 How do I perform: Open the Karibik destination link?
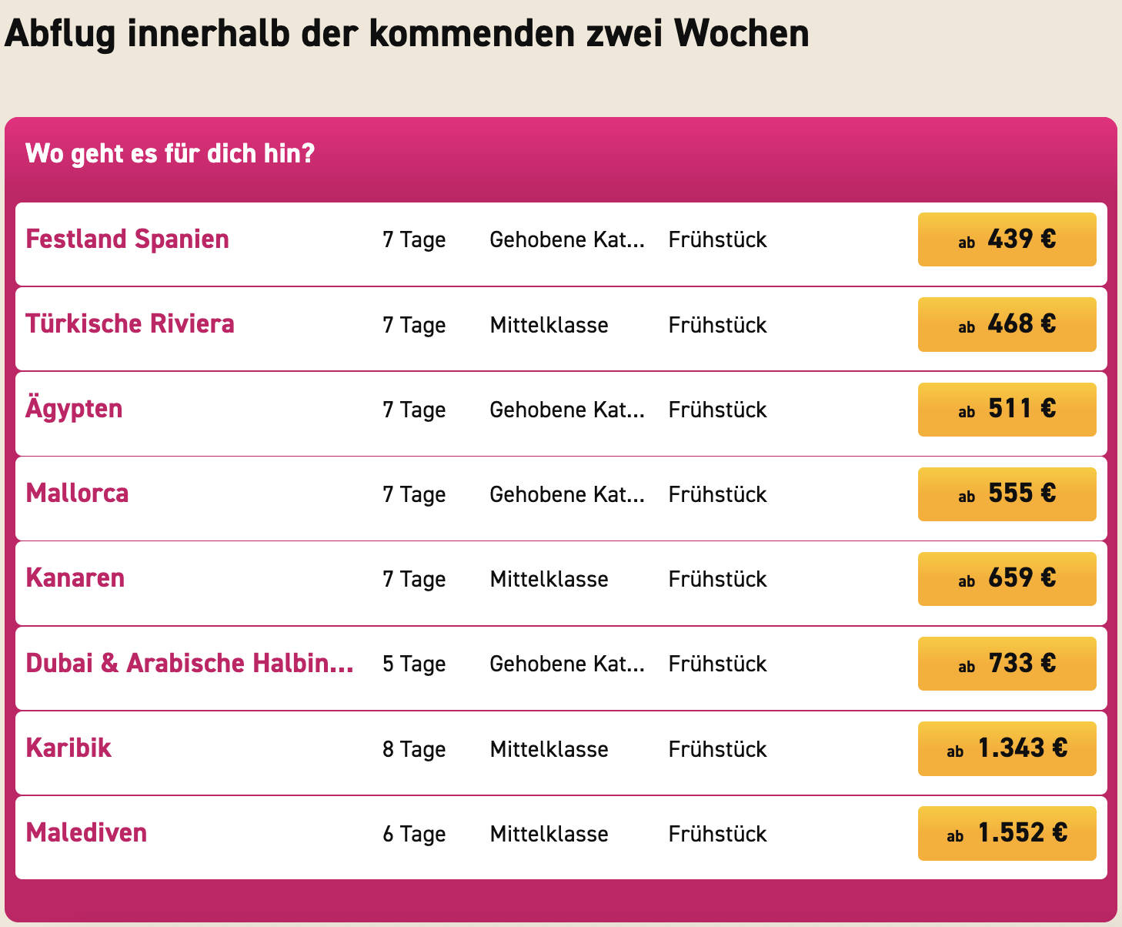[68, 748]
